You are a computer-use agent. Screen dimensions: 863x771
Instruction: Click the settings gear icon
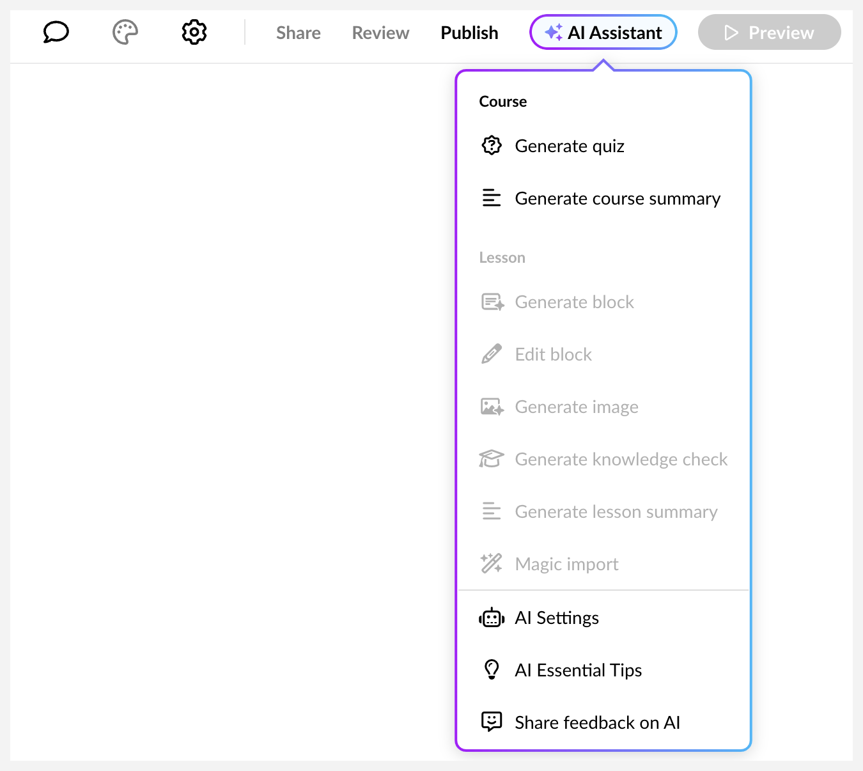point(193,32)
